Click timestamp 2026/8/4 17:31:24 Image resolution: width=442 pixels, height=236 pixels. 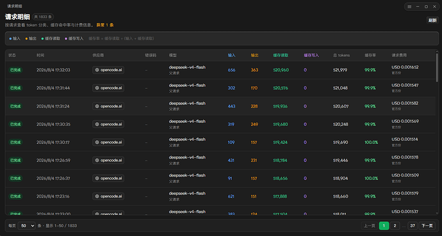point(53,106)
